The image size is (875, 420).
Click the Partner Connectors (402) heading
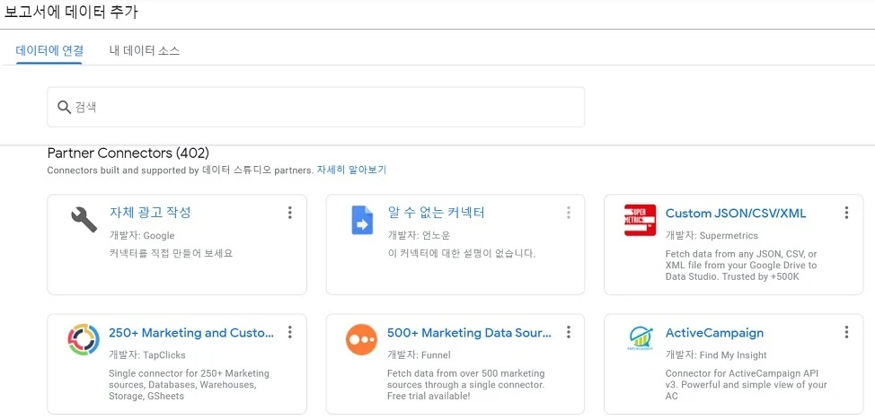[128, 153]
